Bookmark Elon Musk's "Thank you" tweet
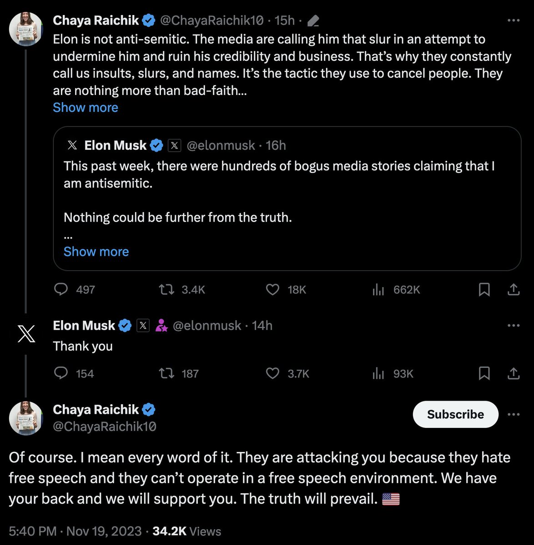Image resolution: width=534 pixels, height=545 pixels. 484,373
